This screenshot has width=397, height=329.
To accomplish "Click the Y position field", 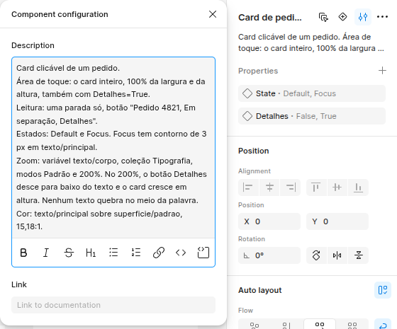I will pyautogui.click(x=337, y=221).
